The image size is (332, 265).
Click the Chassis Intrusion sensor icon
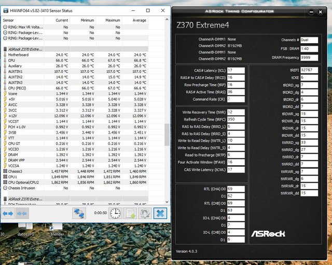[x=5, y=188]
